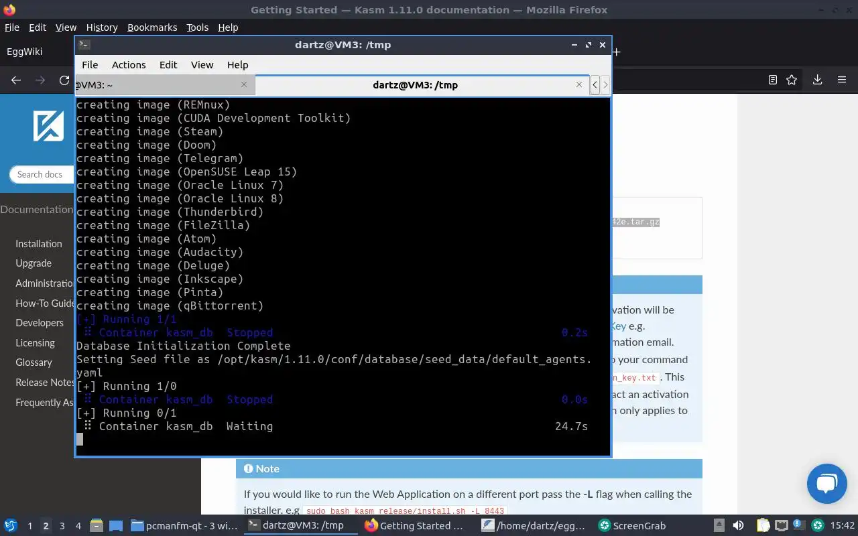
Task: Open the file manager launcher in panel
Action: pyautogui.click(x=96, y=526)
